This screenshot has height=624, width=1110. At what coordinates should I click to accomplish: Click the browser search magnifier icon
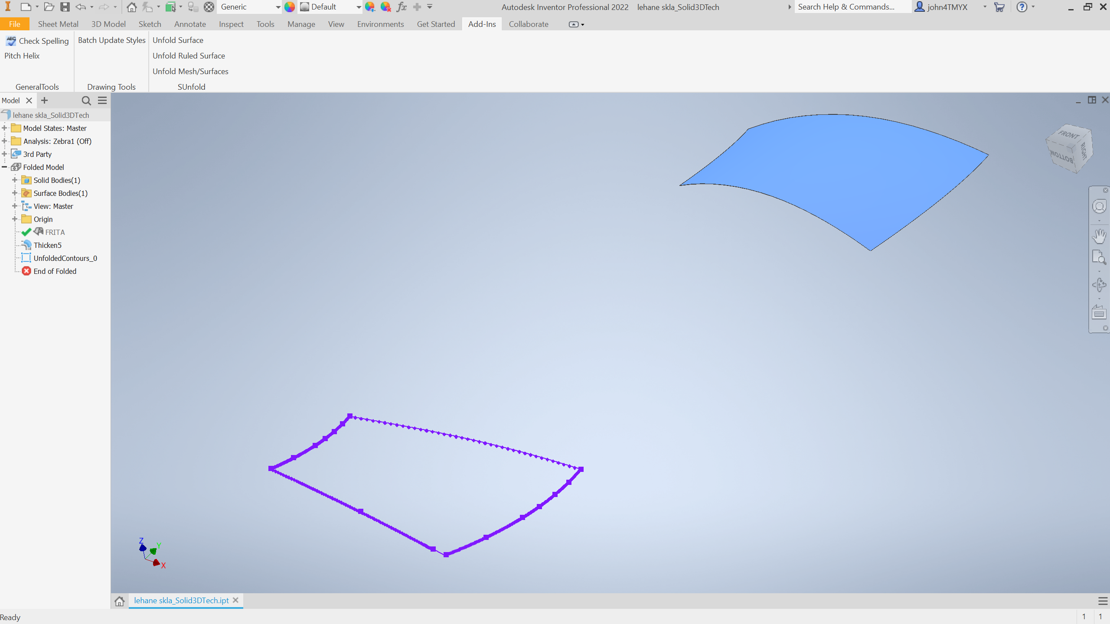coord(86,101)
